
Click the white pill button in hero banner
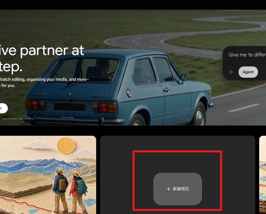coord(3,108)
